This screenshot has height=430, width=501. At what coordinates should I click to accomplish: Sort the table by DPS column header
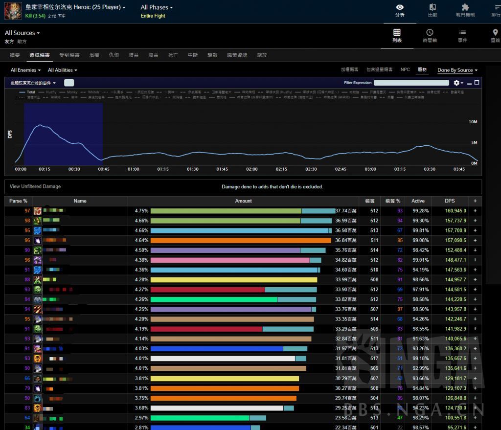[450, 201]
